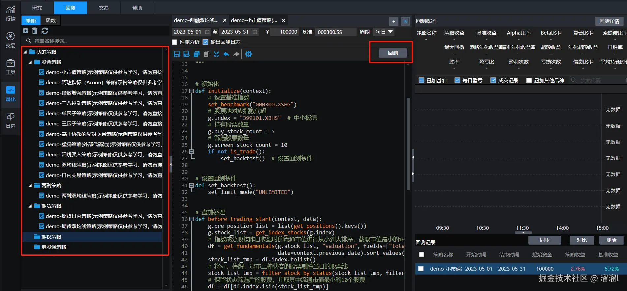Image resolution: width=627 pixels, height=291 pixels.
Task: Click the search icon beside 叠加其他品种
Action: [x=574, y=80]
